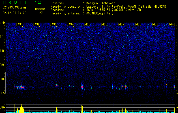The height and width of the screenshot is (113, 178).
Task: Select the file name 0212090430.png
Action: point(14,7)
